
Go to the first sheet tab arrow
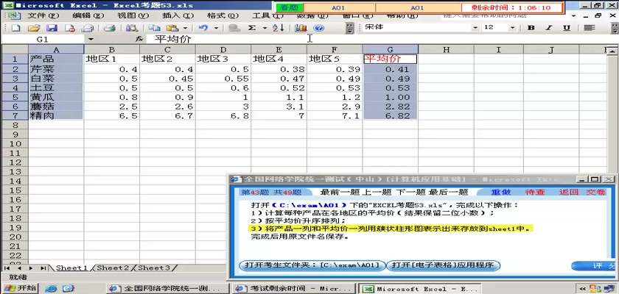tap(7, 268)
